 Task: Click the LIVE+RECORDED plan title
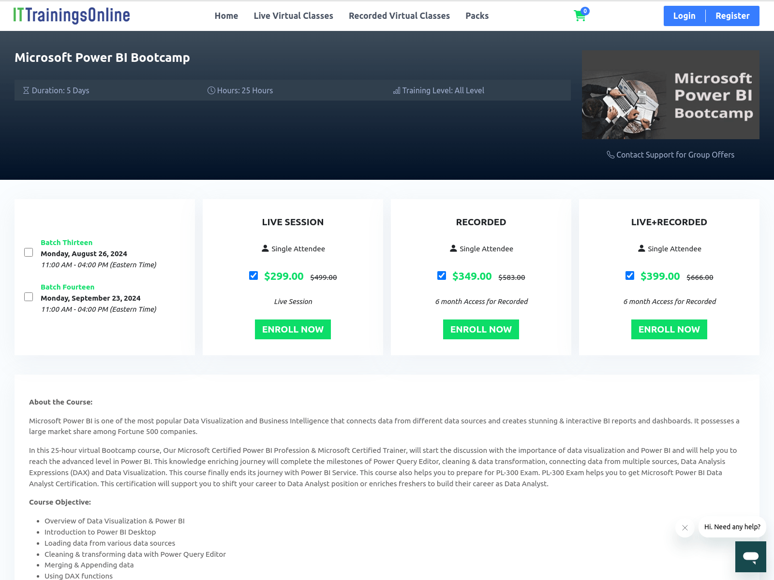[x=669, y=222]
